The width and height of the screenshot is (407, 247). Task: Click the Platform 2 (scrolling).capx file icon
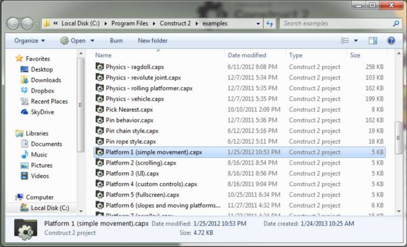[100, 163]
